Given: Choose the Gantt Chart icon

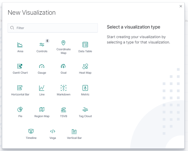Looking at the screenshot, I should click(x=20, y=66).
